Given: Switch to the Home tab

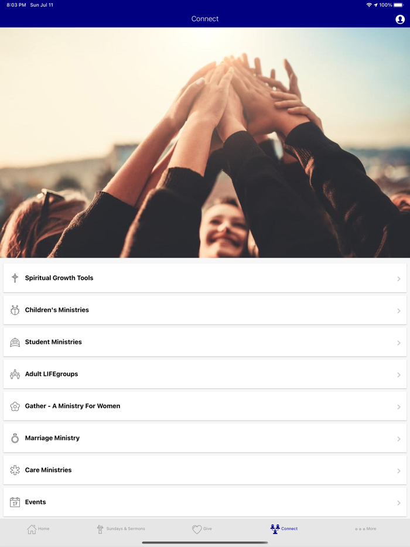Looking at the screenshot, I should tap(38, 529).
